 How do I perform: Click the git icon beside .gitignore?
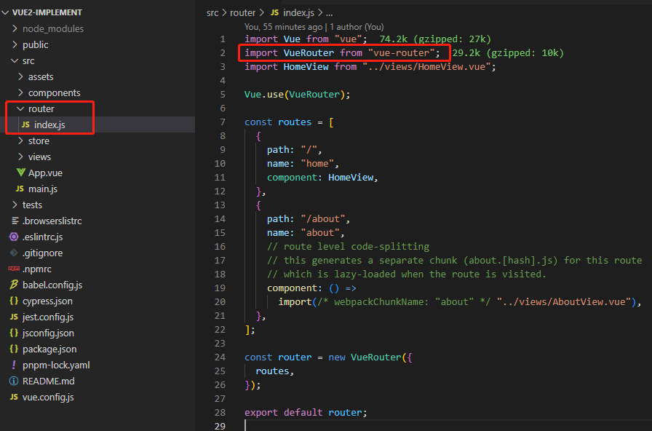click(x=14, y=253)
